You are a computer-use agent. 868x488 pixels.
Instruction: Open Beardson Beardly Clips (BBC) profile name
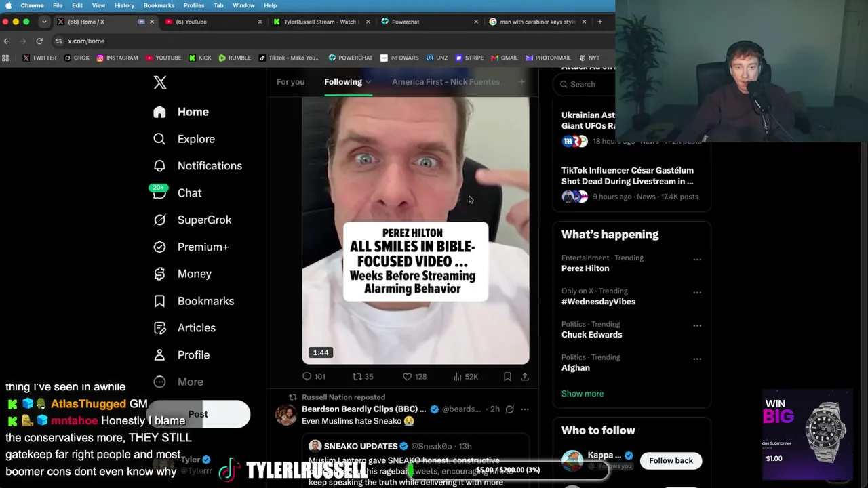click(363, 409)
